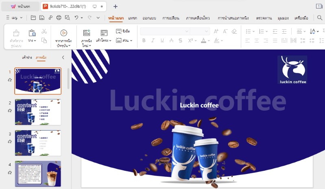Switch to the ออกแบบ (Design) tab

[x=149, y=18]
